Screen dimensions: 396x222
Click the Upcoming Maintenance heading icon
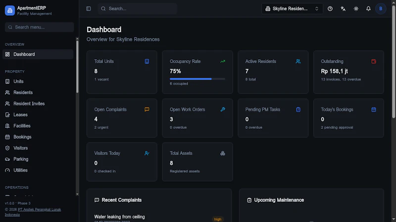point(249,200)
